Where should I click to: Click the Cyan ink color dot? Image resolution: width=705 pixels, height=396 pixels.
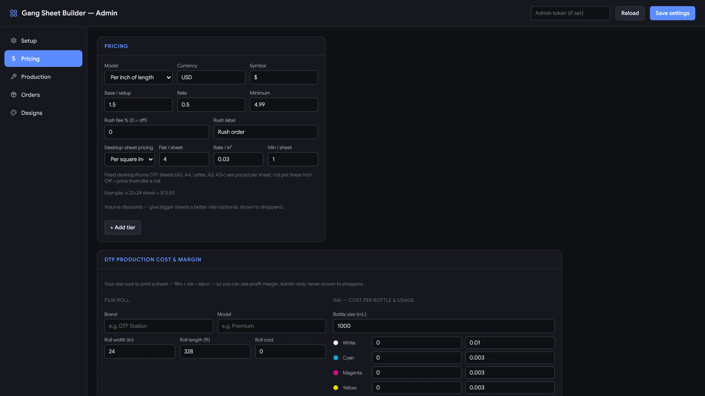336,358
